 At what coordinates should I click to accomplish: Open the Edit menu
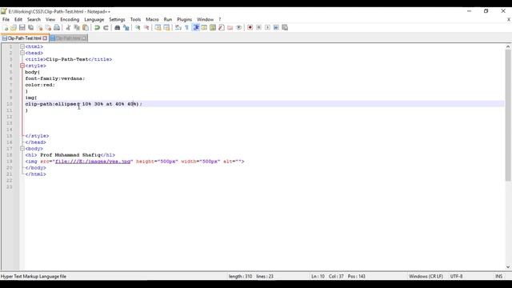tap(18, 19)
